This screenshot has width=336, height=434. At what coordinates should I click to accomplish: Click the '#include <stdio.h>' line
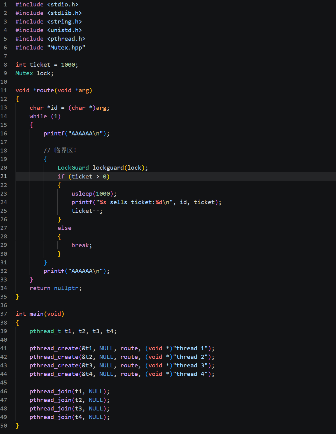pyautogui.click(x=47, y=5)
